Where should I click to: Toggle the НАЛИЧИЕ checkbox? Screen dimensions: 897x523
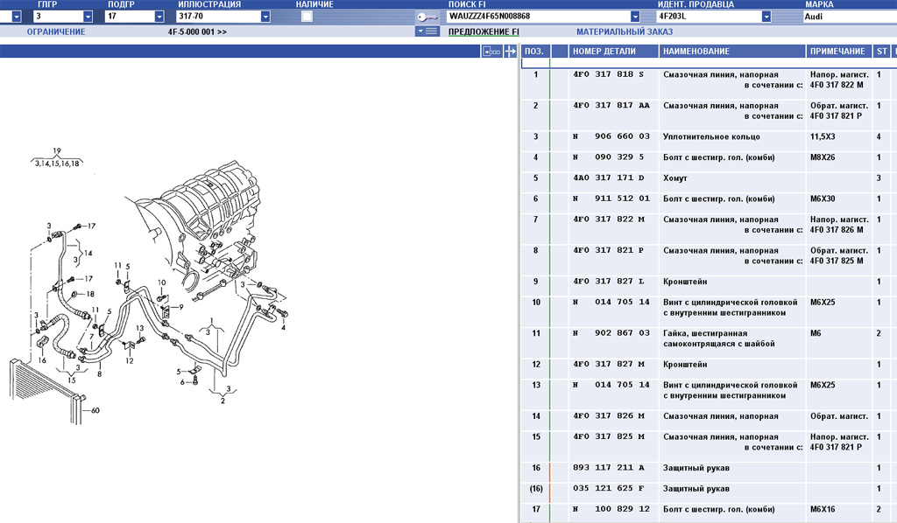[x=307, y=17]
